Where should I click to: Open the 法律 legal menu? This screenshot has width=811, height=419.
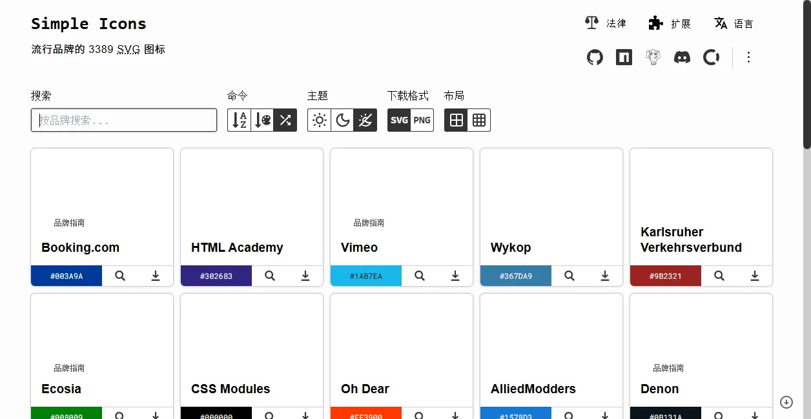605,24
